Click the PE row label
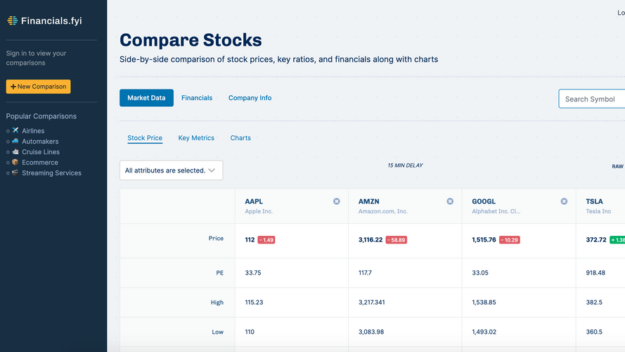This screenshot has width=625, height=352. pyautogui.click(x=219, y=273)
